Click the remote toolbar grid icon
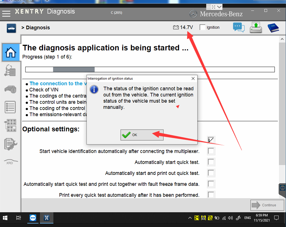 tap(208, 7)
